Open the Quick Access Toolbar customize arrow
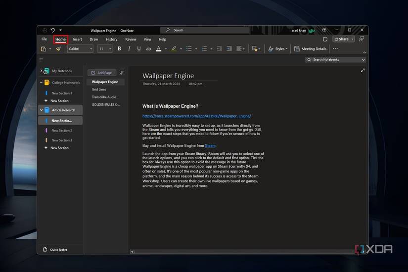408x272 pixels. 60,30
